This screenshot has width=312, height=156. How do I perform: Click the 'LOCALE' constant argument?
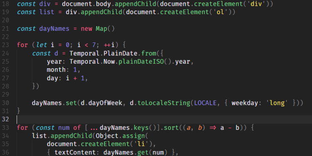pos(205,103)
